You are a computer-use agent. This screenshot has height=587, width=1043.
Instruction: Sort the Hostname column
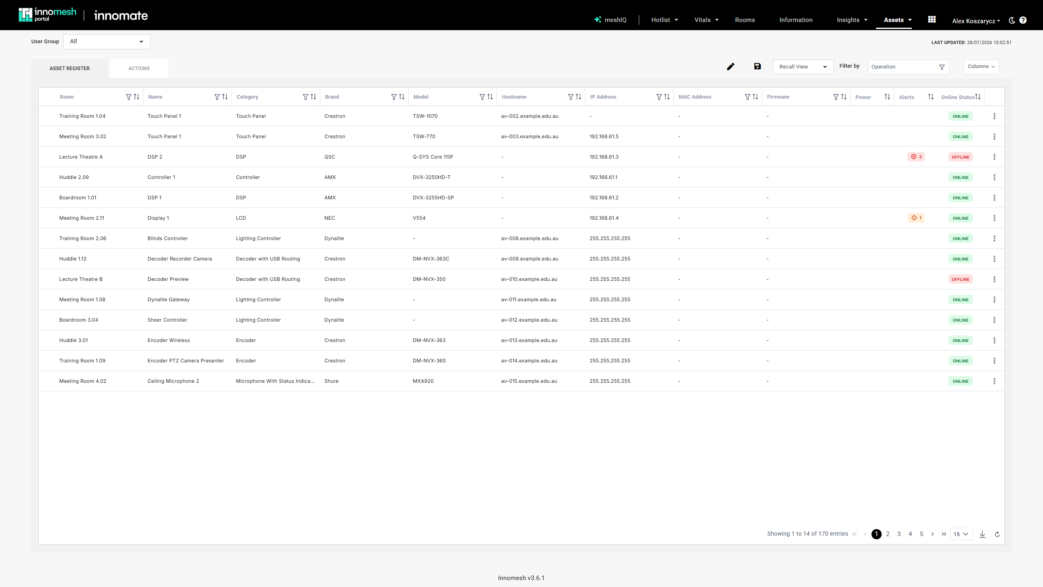[x=579, y=97]
